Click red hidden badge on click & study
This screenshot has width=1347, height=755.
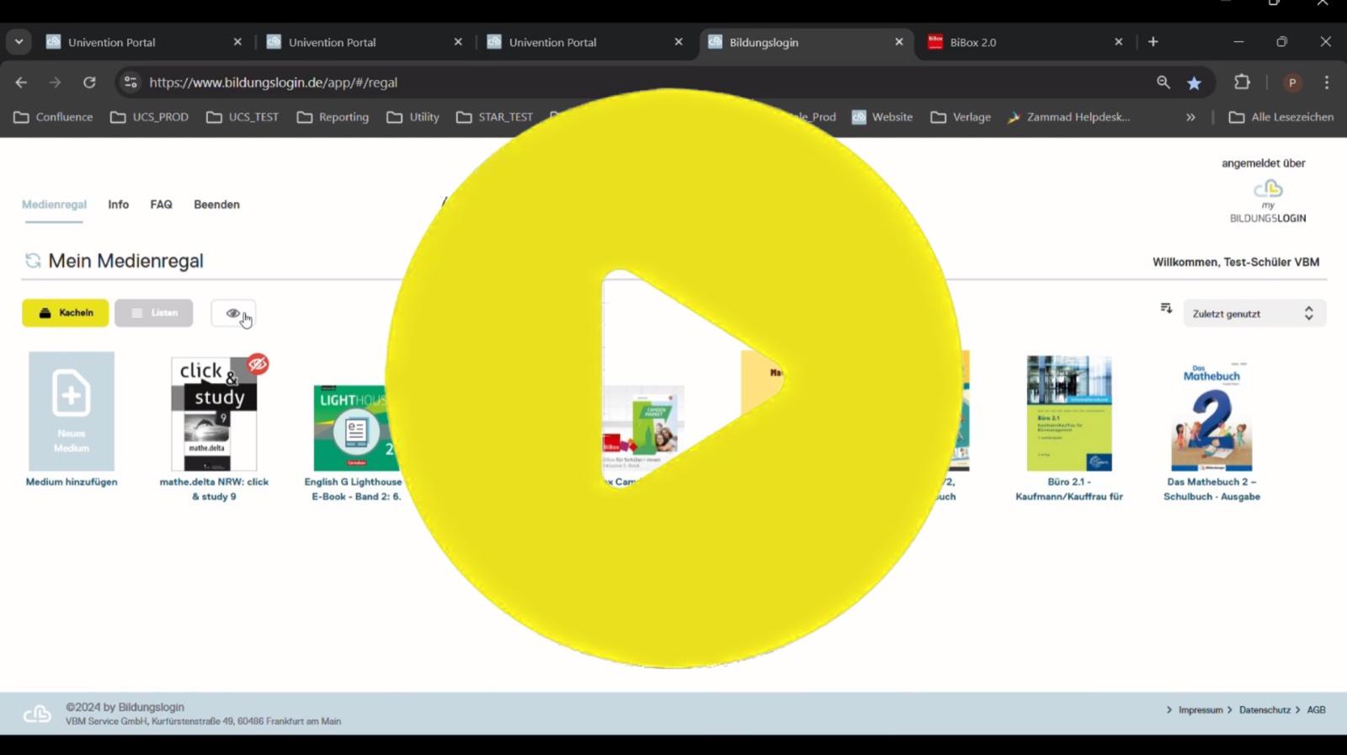point(258,364)
